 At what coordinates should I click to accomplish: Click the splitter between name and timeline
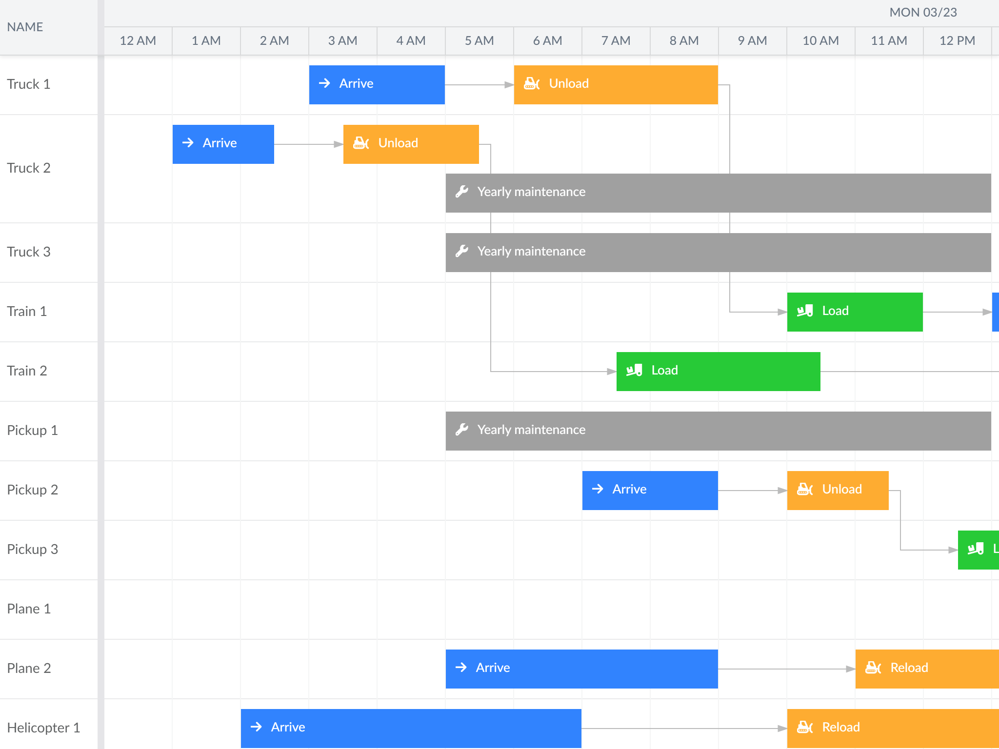point(101,374)
